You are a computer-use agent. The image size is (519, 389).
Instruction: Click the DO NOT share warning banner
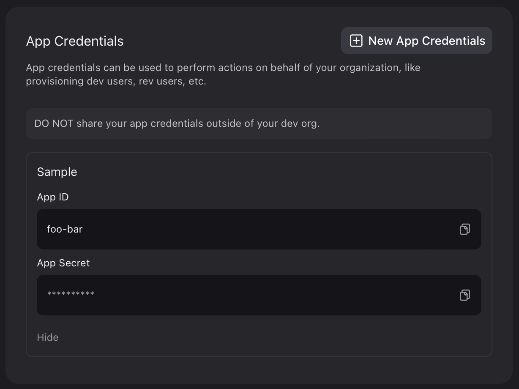259,123
